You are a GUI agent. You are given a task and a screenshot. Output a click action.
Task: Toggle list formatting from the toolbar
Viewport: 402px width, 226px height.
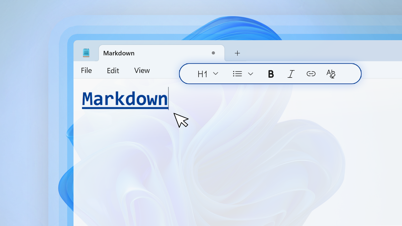pyautogui.click(x=237, y=74)
